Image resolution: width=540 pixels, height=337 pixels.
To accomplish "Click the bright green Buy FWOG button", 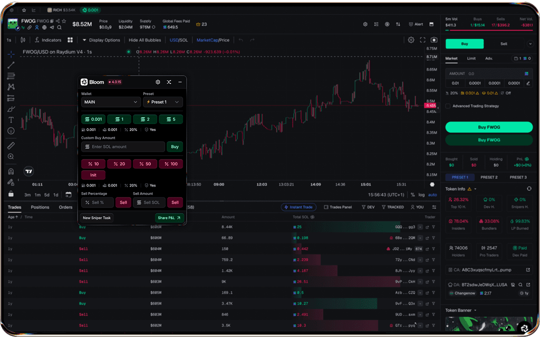I will tap(489, 127).
